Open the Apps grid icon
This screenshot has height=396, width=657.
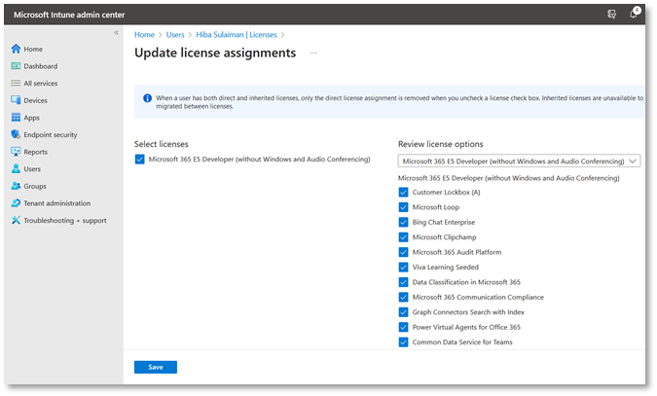16,118
